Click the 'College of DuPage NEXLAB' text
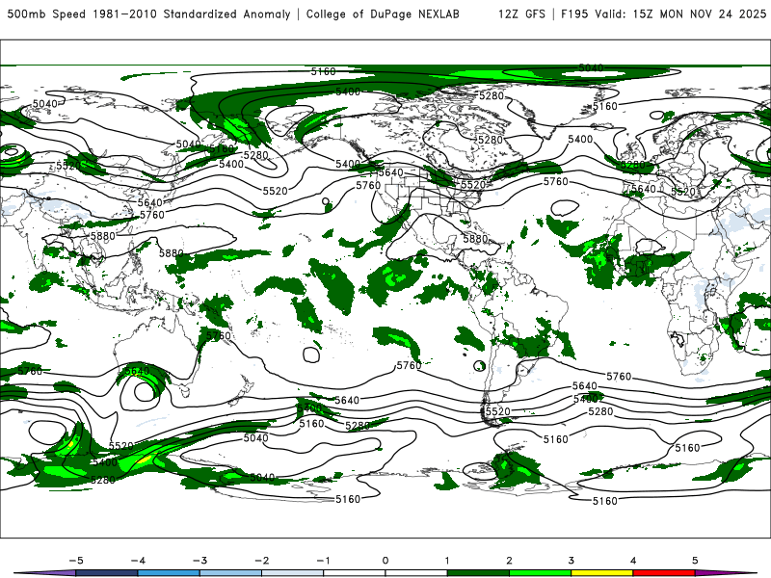 click(x=383, y=13)
